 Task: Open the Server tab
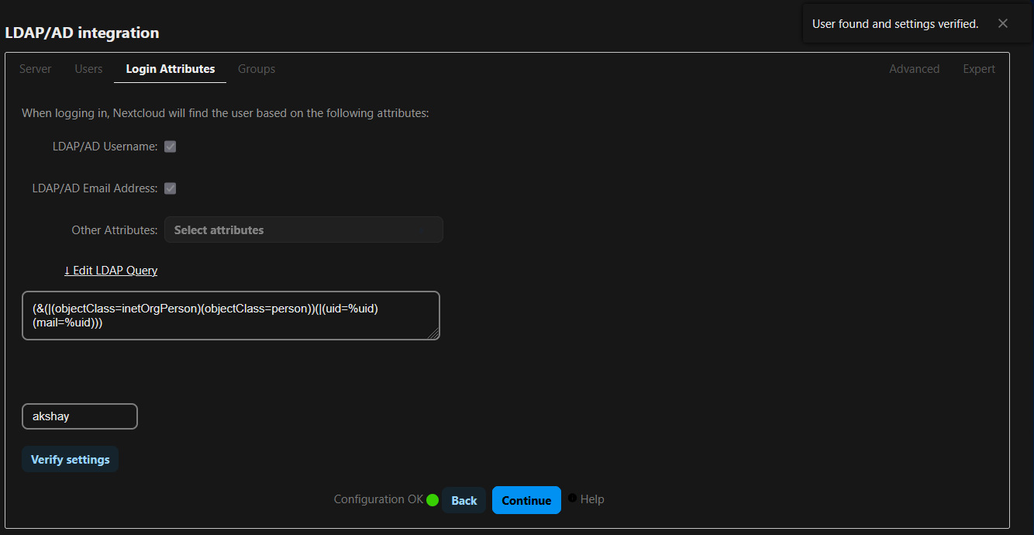[36, 69]
